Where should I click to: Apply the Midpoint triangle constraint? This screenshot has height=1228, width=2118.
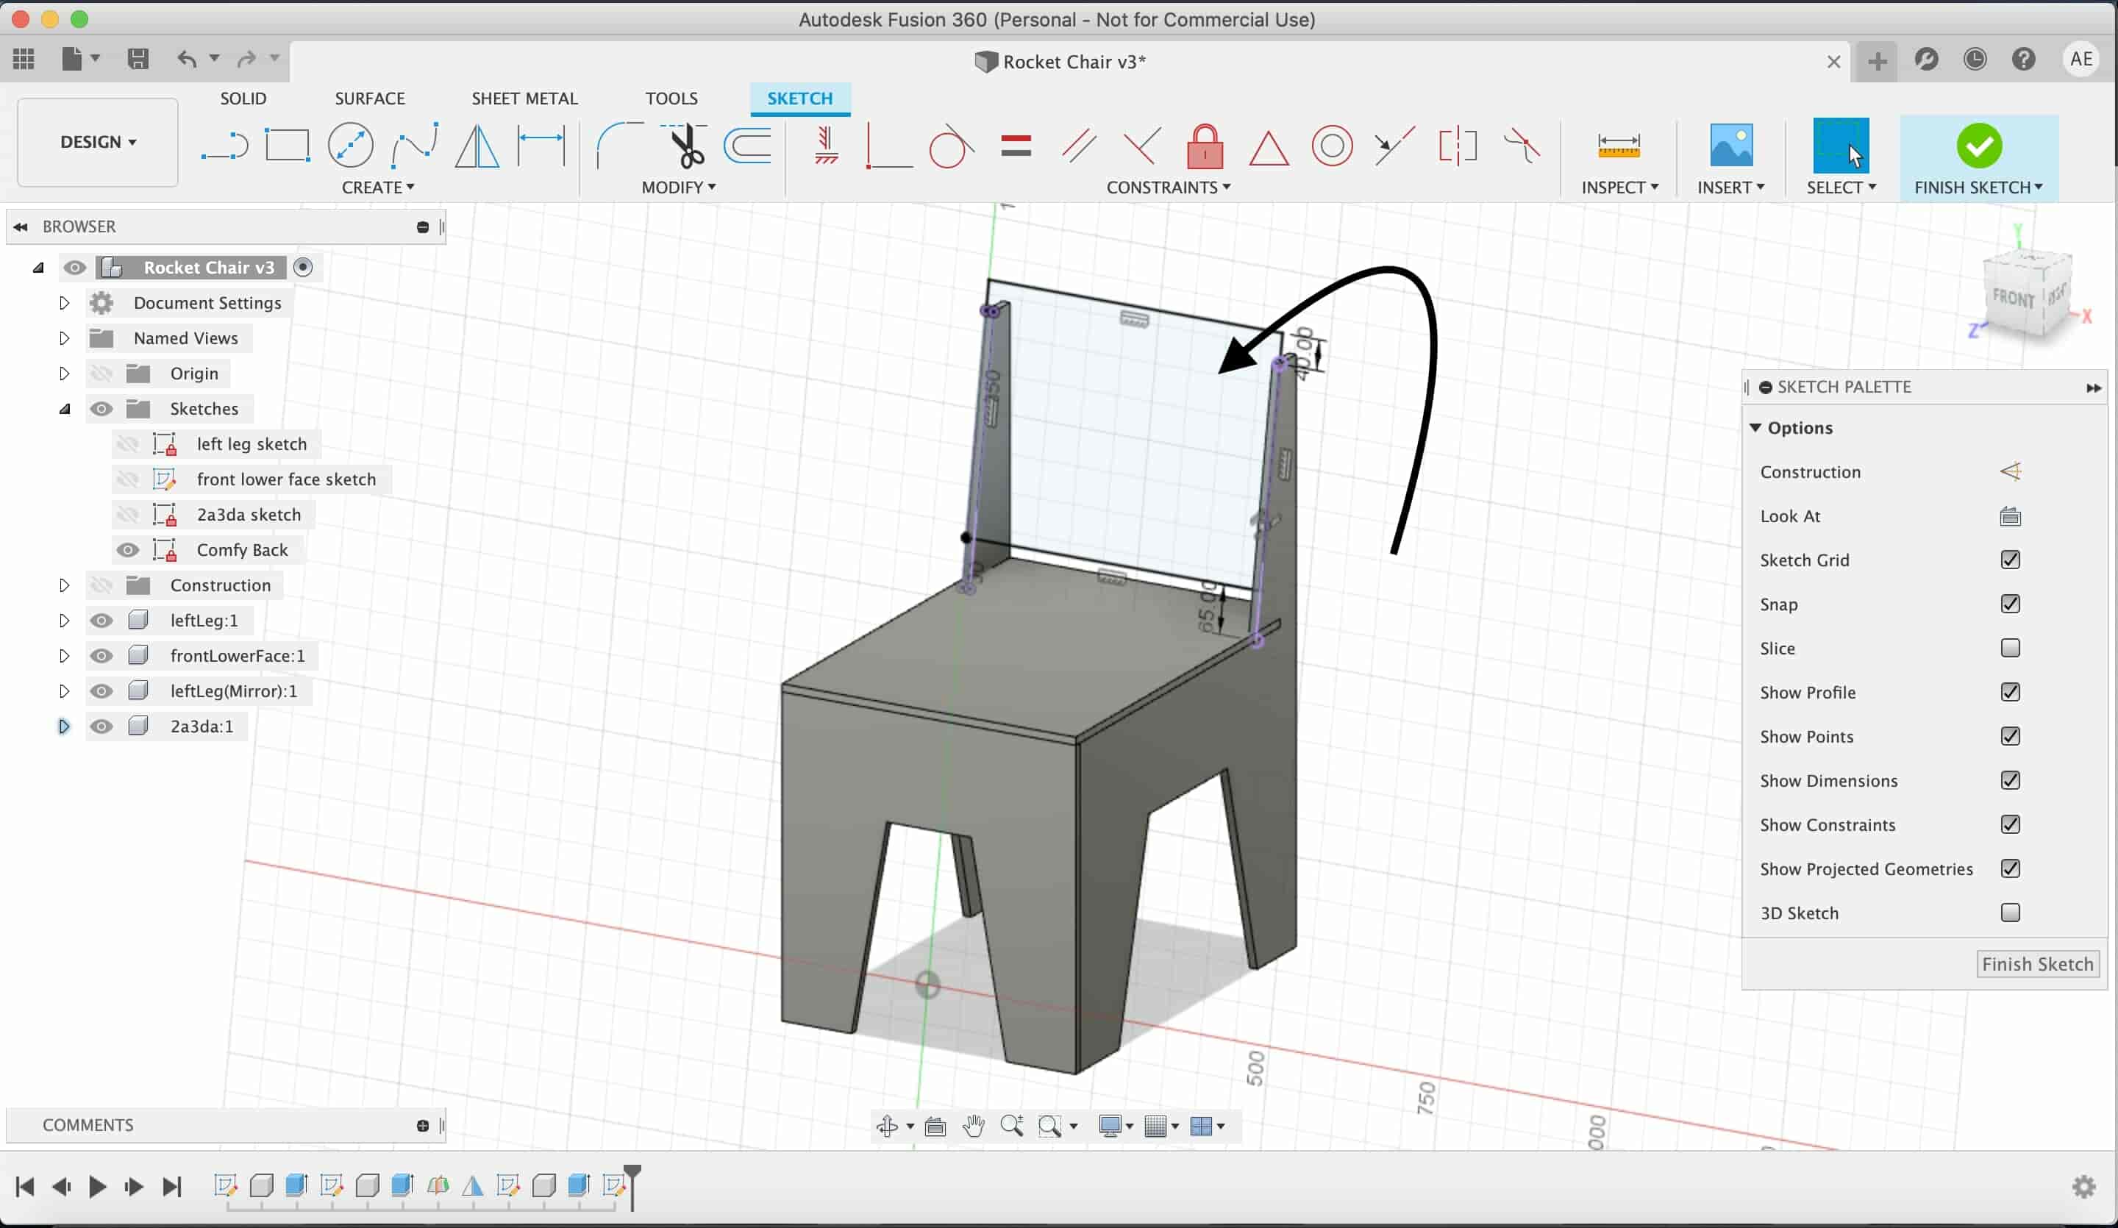1269,147
